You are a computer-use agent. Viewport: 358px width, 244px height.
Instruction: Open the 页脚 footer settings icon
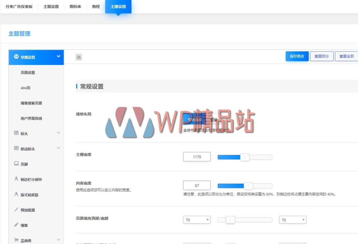click(x=16, y=164)
